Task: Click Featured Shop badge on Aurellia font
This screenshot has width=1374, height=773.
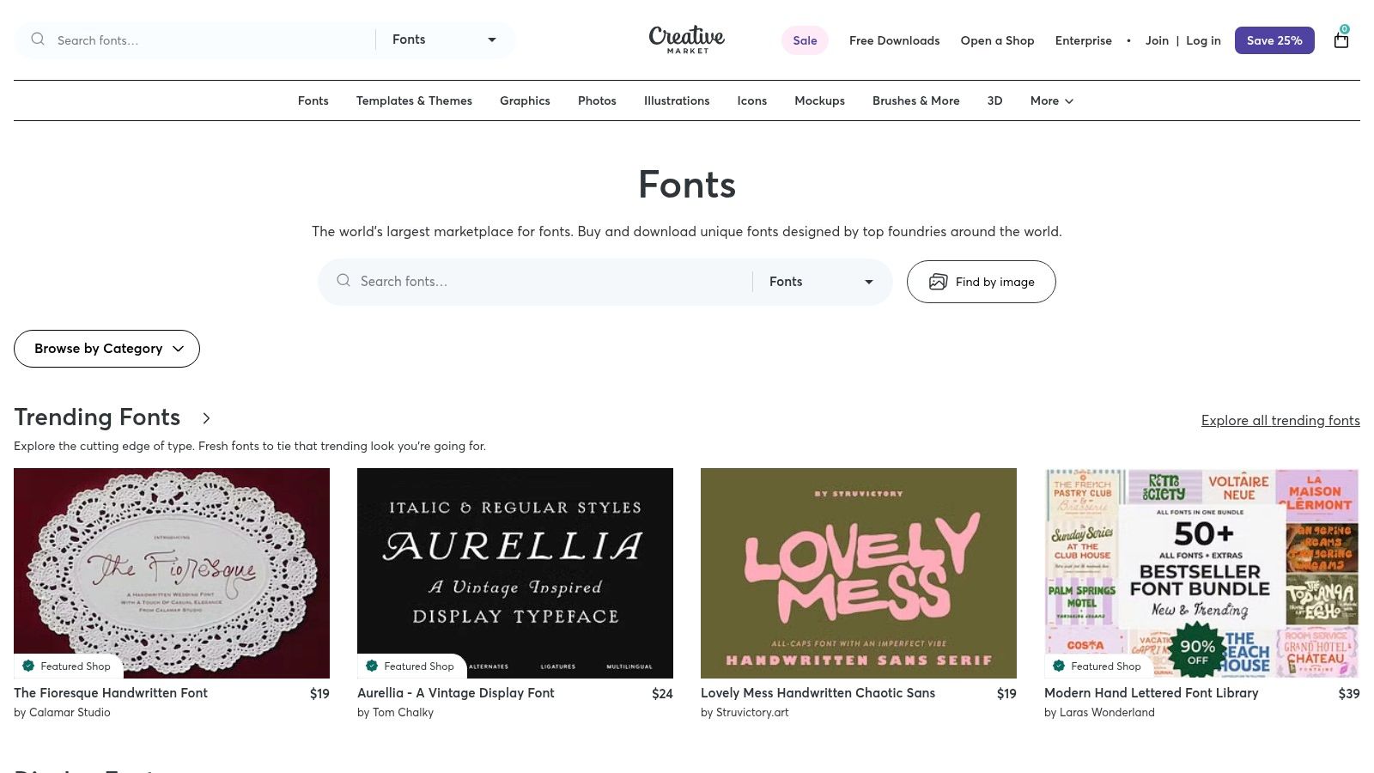Action: pos(410,666)
